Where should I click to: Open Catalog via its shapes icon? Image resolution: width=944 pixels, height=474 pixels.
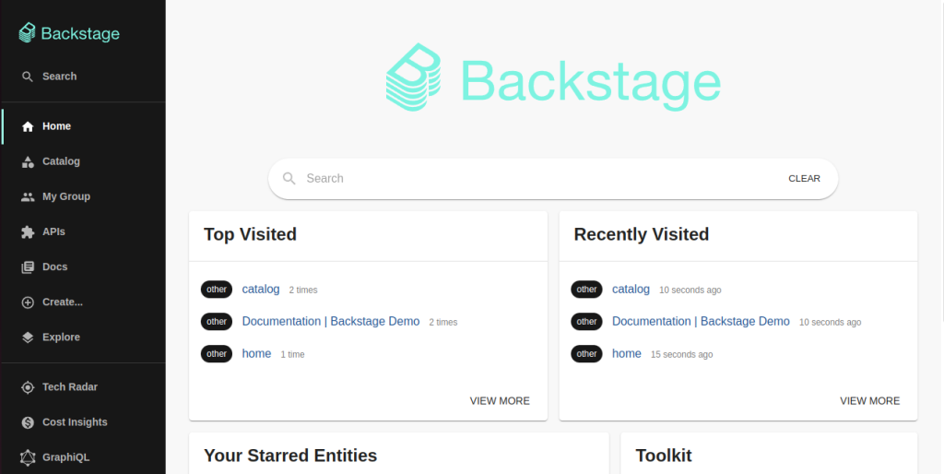(28, 161)
